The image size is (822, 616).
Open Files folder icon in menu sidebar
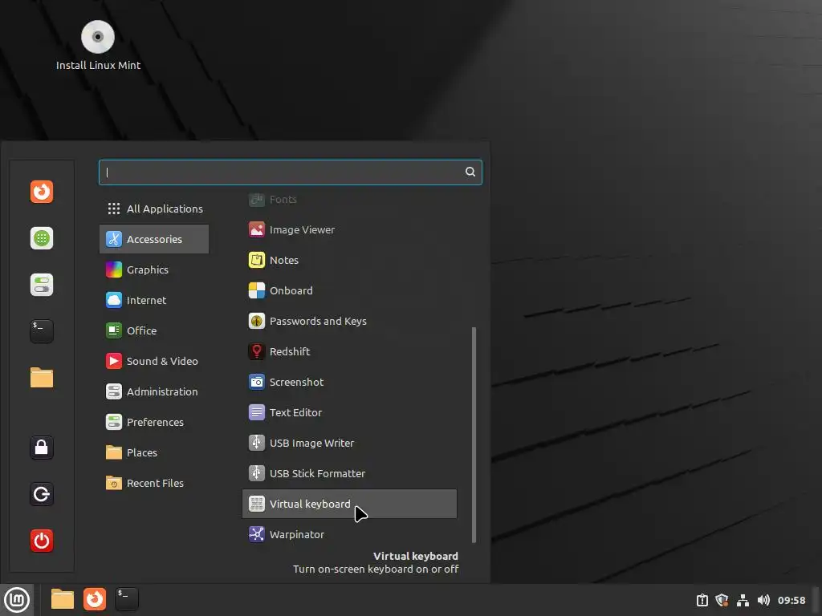pyautogui.click(x=42, y=378)
